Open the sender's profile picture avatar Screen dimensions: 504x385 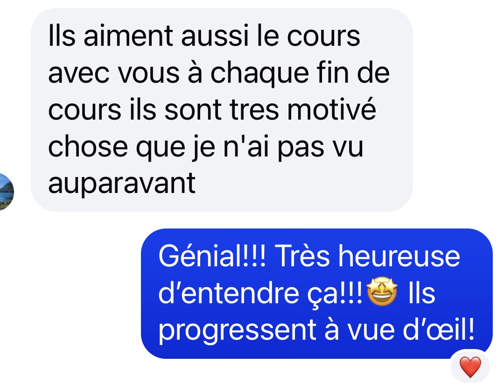click(5, 192)
